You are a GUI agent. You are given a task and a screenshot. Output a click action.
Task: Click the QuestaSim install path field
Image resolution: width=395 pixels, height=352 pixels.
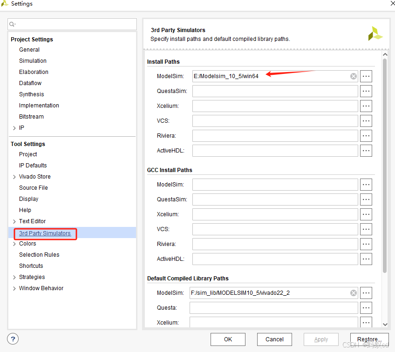pyautogui.click(x=275, y=91)
